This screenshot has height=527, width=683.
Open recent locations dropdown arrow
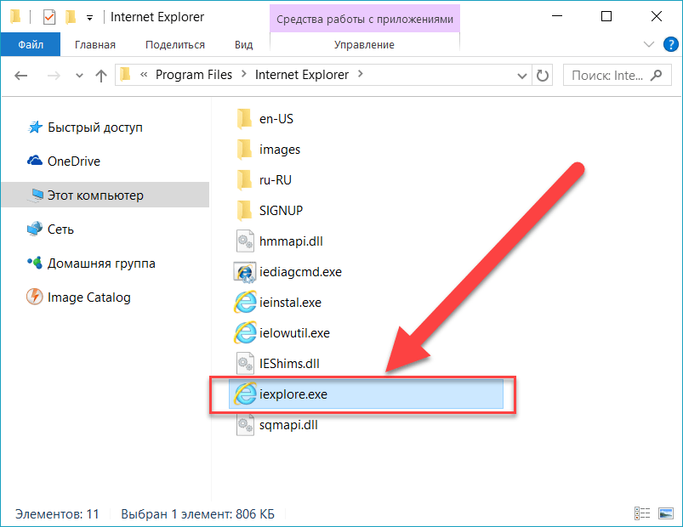(x=79, y=76)
